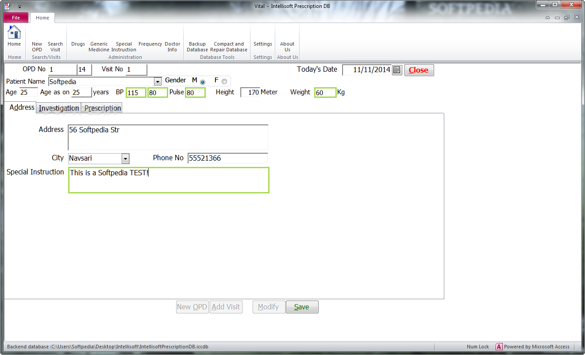Click the BP diastolic field next to 115
The image size is (585, 355).
[158, 93]
